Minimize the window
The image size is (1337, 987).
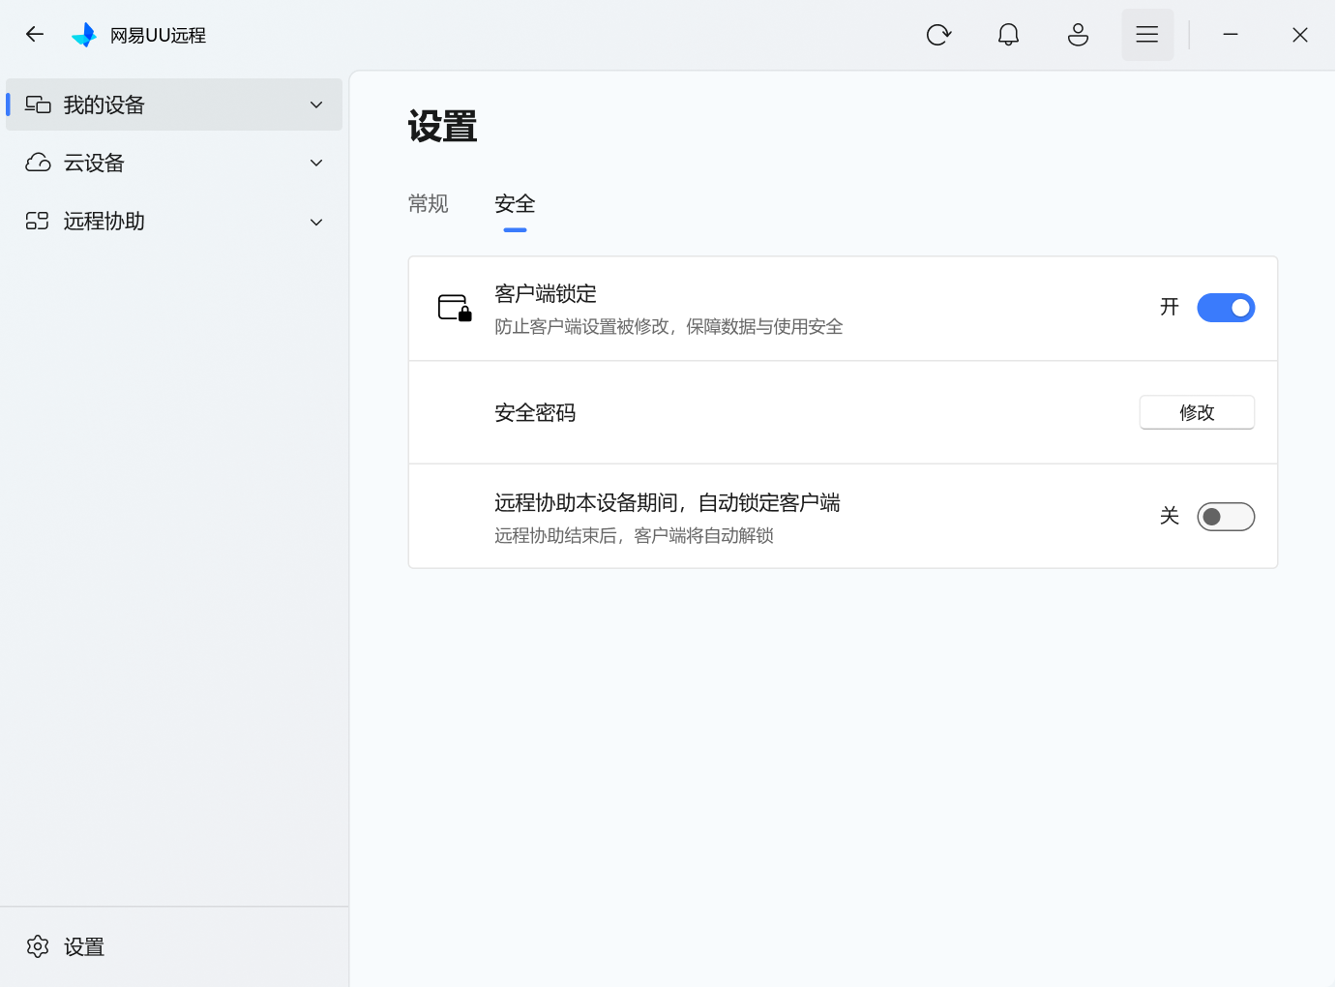click(1231, 35)
